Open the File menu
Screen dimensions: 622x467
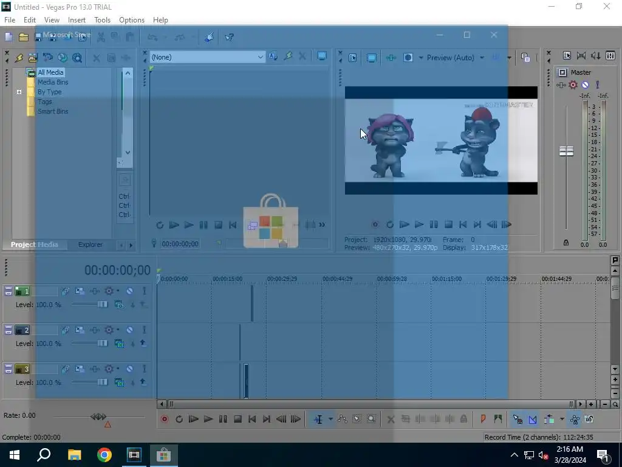pos(10,20)
